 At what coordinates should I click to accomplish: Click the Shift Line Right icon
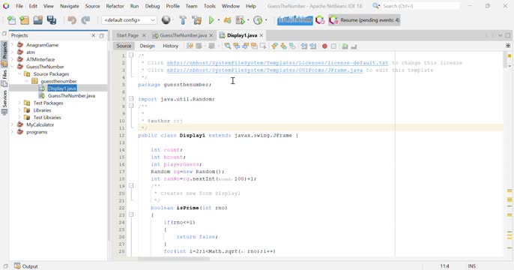coord(312,46)
